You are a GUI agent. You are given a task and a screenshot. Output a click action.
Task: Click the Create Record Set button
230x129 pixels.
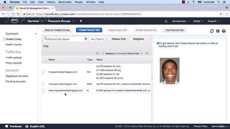[89, 30]
